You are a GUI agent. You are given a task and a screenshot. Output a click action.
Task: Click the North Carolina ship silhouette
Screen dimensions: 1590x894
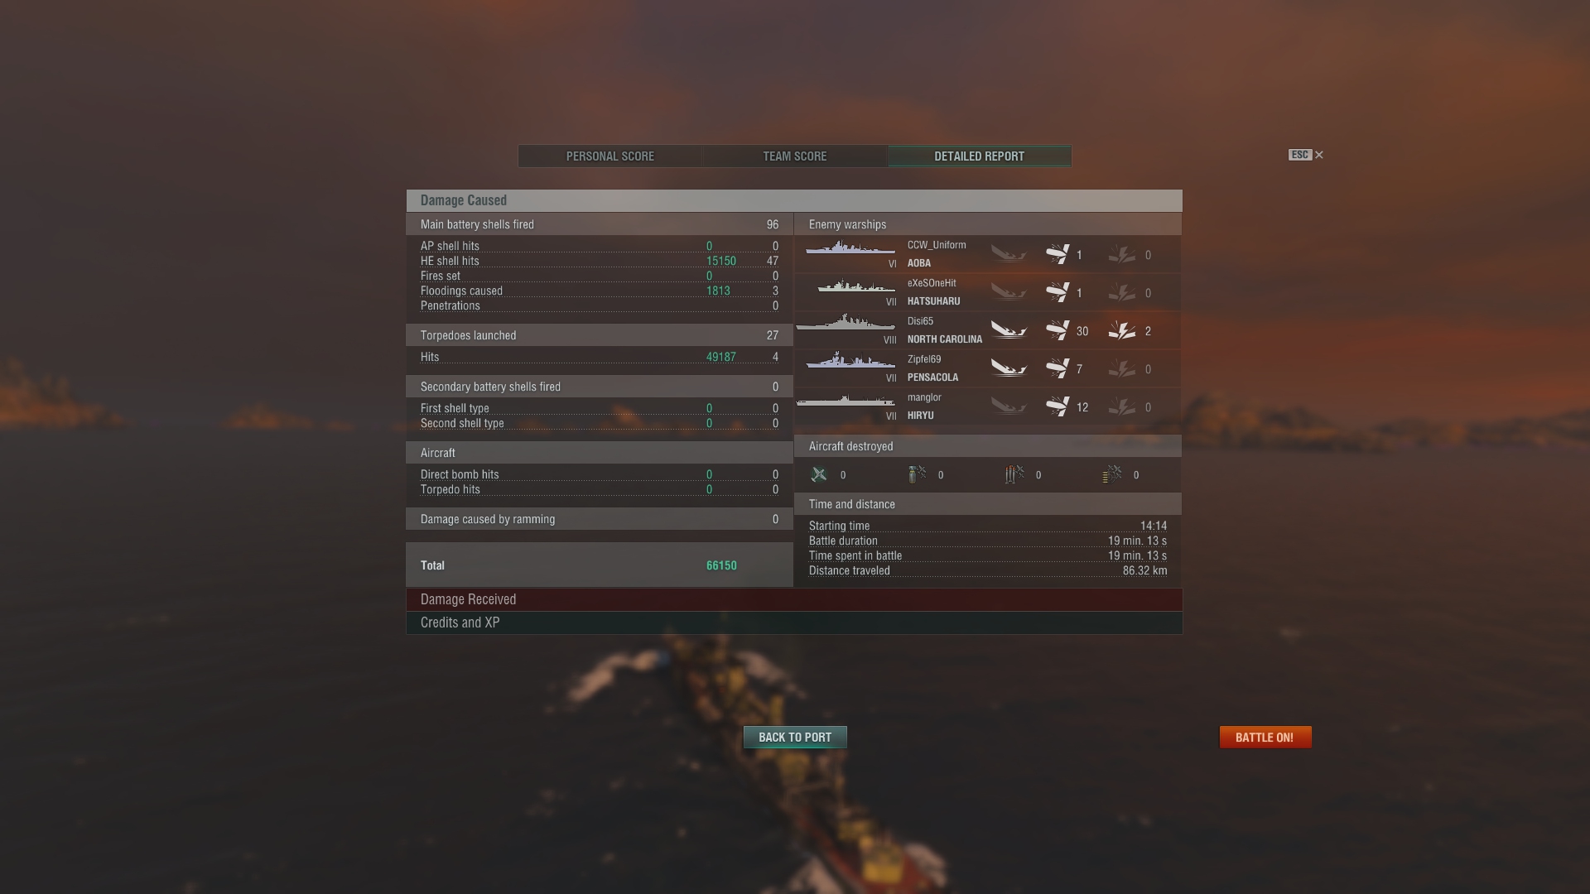(846, 323)
